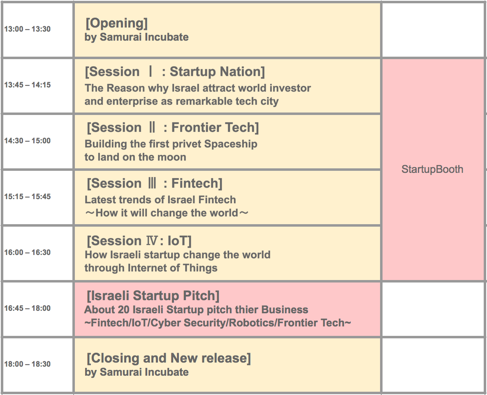Click 'The Reason why Israel attract' description
The width and height of the screenshot is (487, 395).
tap(197, 88)
